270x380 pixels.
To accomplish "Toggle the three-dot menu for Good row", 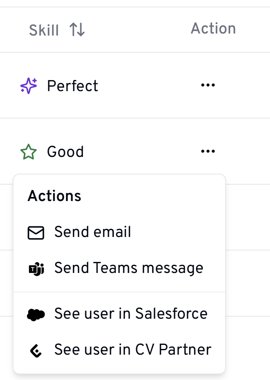I will [208, 152].
